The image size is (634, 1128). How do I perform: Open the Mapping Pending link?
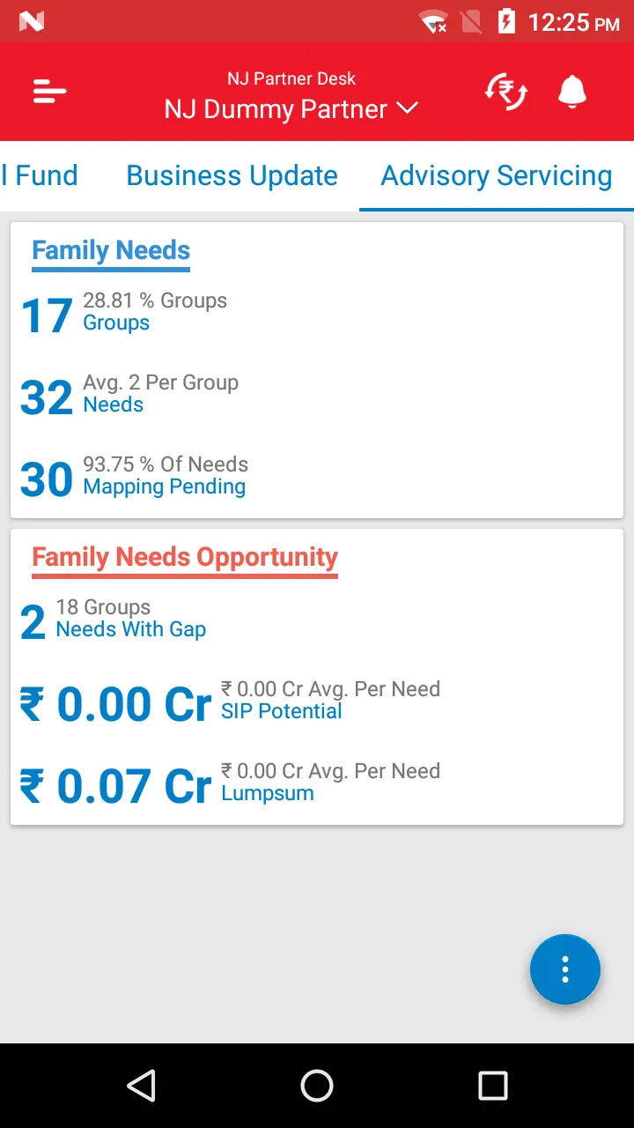tap(165, 487)
